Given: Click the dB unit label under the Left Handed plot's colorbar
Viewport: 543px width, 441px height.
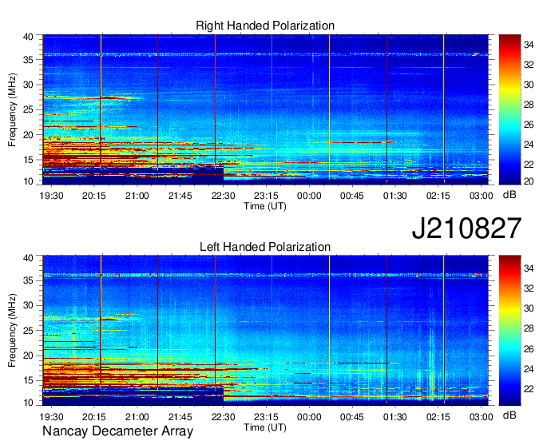Looking at the screenshot, I should [509, 415].
